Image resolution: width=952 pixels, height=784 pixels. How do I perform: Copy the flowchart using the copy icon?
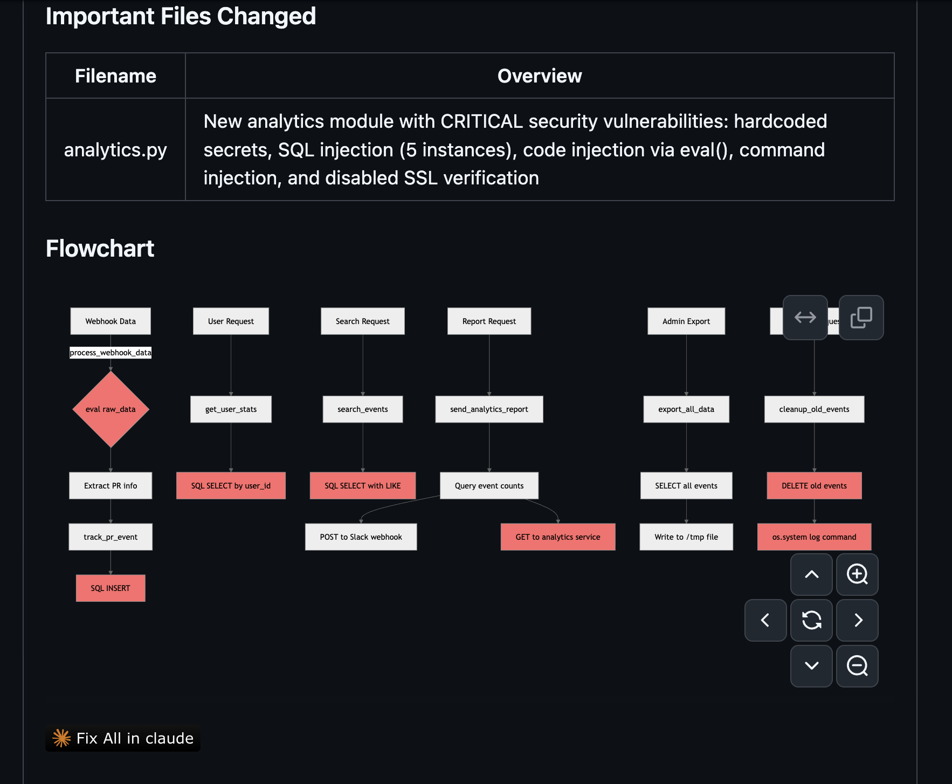pyautogui.click(x=860, y=318)
